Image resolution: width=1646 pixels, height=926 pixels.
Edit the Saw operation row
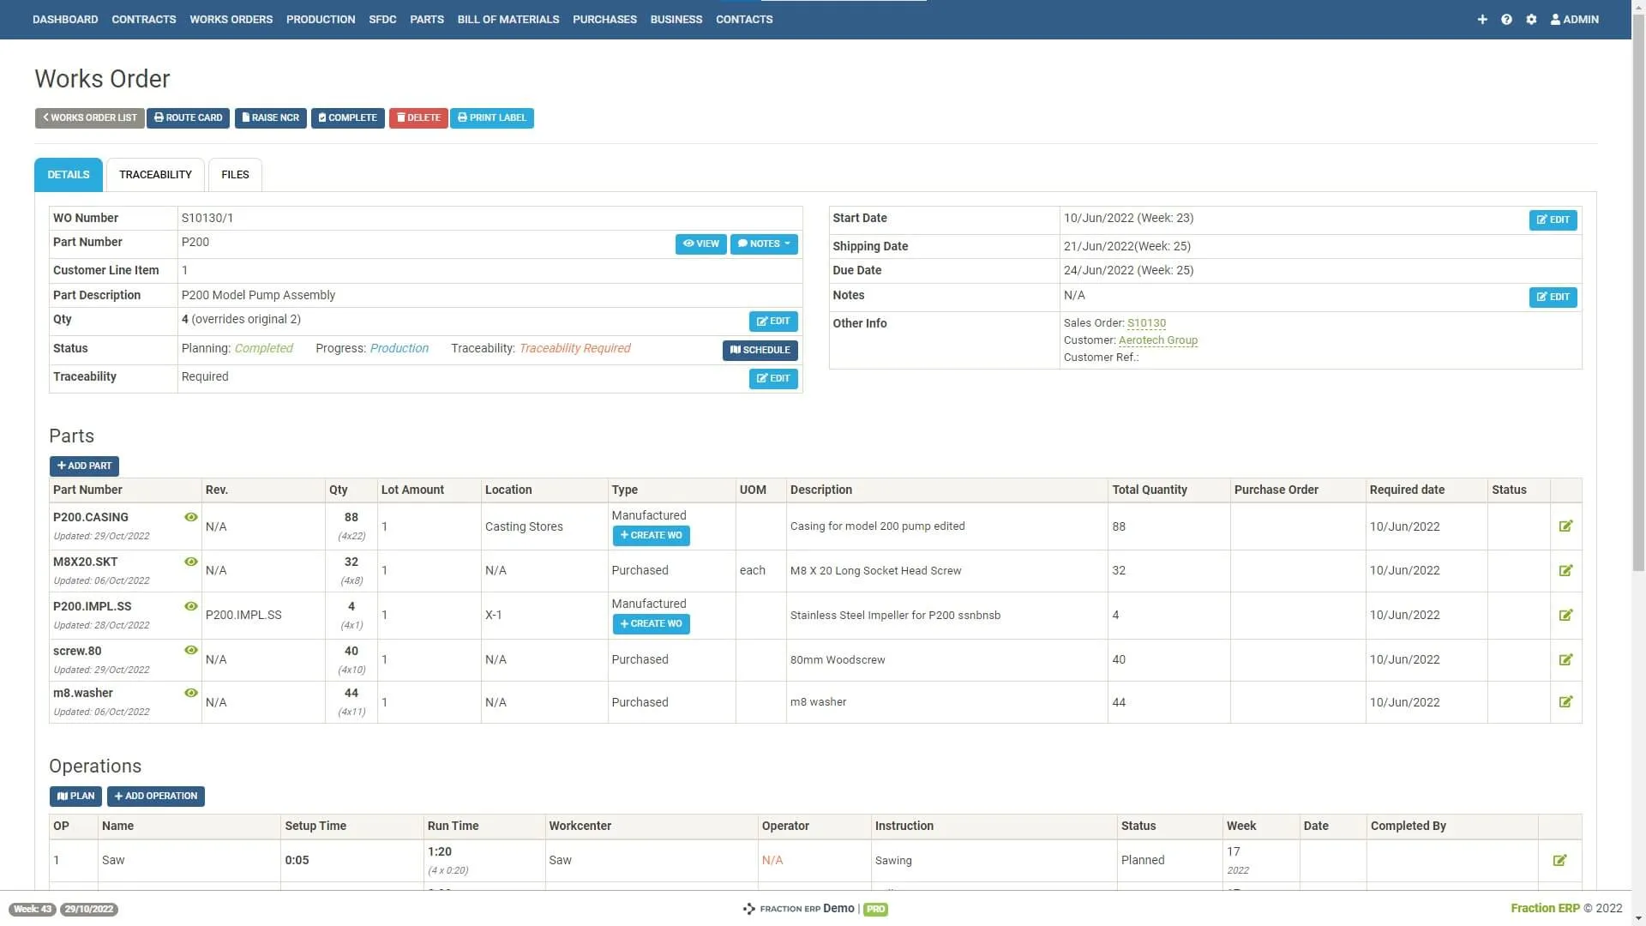[1559, 860]
